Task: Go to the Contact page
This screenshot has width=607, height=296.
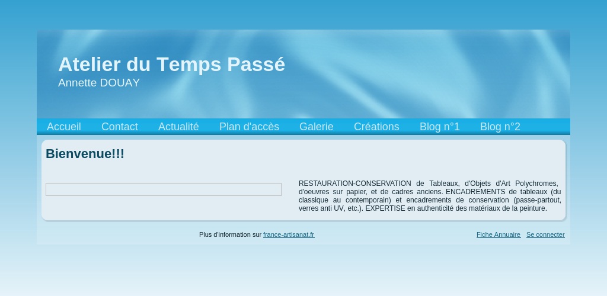Action: pos(120,127)
